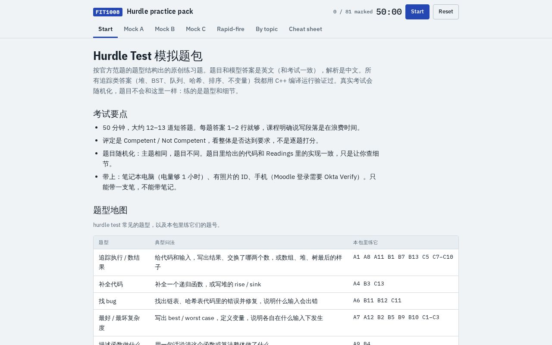Open the By topic tab
552x345 pixels.
[267, 29]
